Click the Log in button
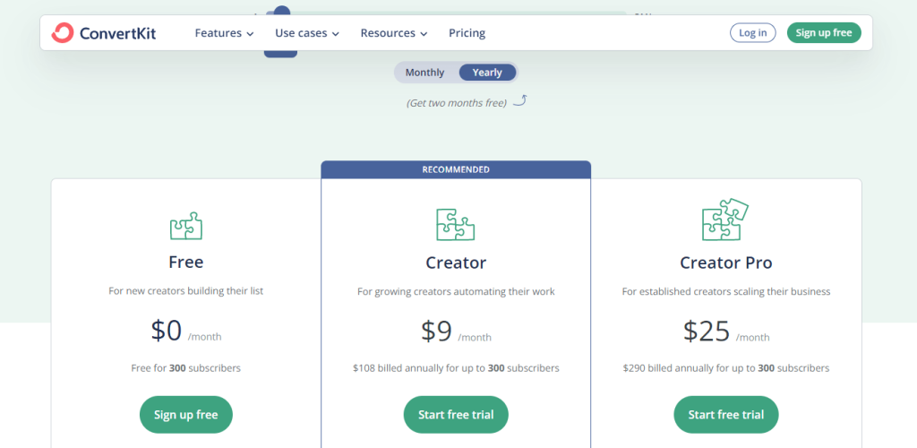 tap(752, 33)
